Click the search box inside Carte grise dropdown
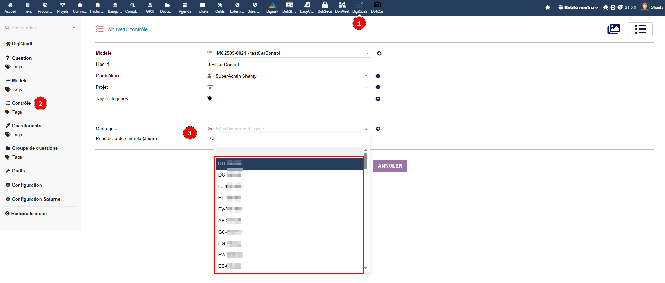 [292, 140]
